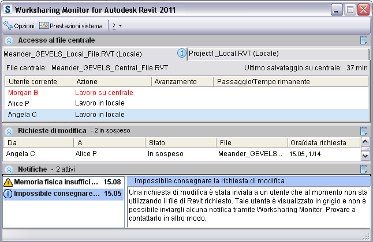Sort by Azione column header
This screenshot has height=242, width=373.
(x=112, y=82)
